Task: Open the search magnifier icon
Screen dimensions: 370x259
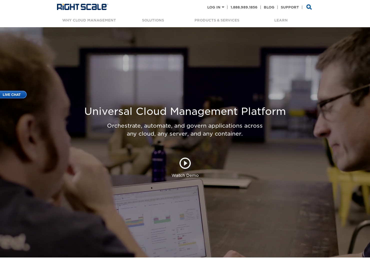Action: coord(309,7)
